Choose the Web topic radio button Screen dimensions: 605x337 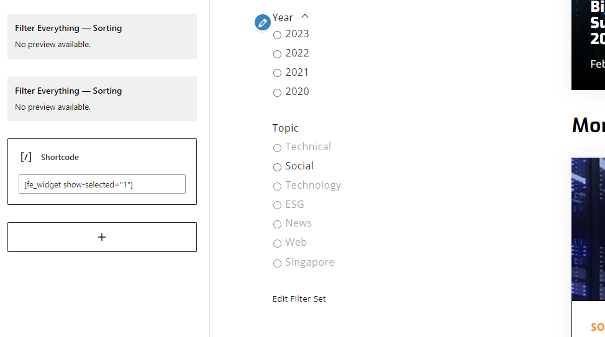click(277, 243)
